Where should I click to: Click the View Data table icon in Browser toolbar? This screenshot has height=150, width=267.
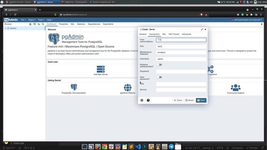tap(35, 24)
